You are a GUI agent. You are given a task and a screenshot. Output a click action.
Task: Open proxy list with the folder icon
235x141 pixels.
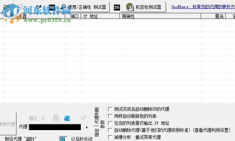(x=6, y=7)
